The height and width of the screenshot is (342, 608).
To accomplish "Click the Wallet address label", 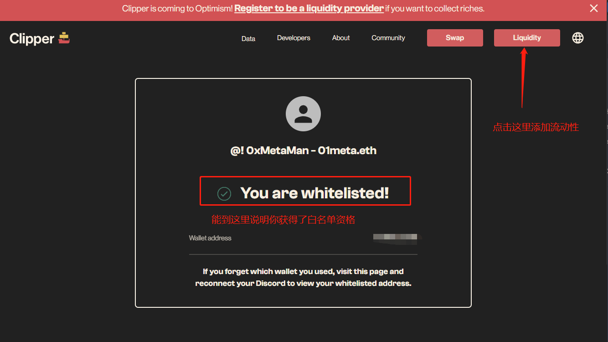I will (x=210, y=238).
